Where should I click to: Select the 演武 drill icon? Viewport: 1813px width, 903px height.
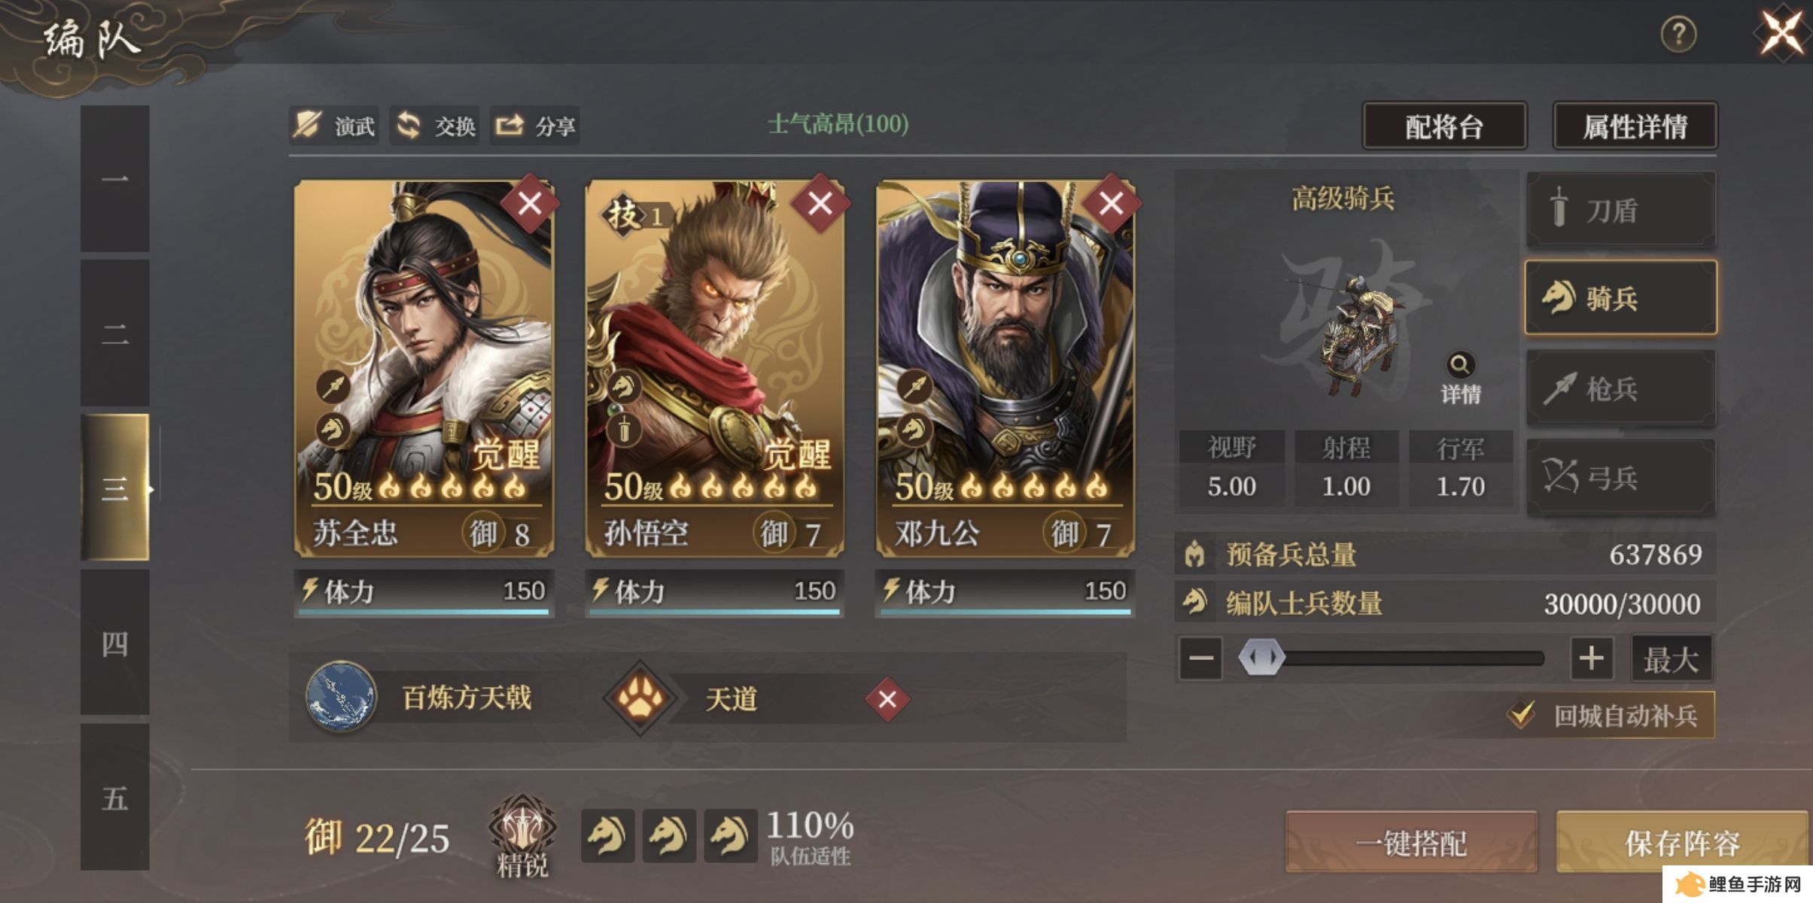coord(306,125)
